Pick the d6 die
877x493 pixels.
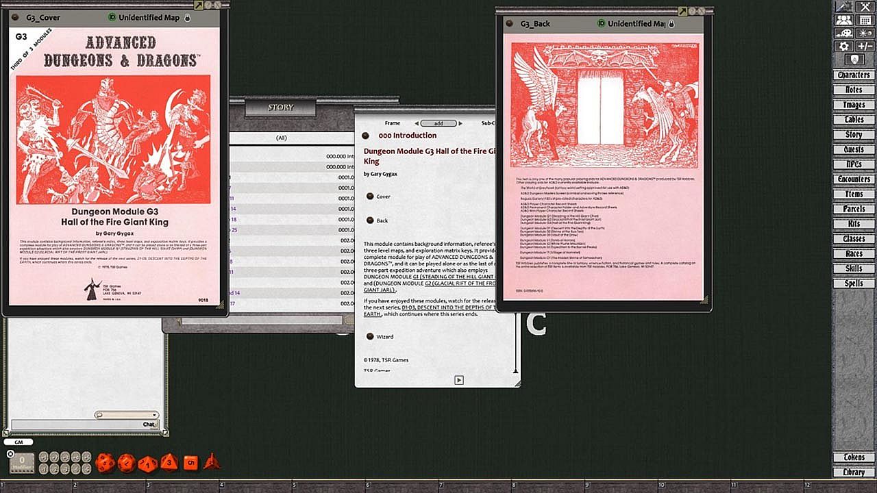pyautogui.click(x=190, y=463)
